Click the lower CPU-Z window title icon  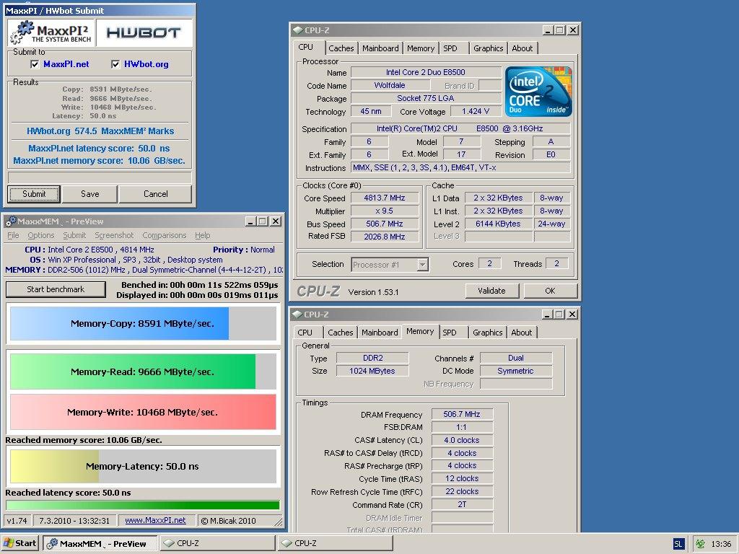tap(297, 315)
